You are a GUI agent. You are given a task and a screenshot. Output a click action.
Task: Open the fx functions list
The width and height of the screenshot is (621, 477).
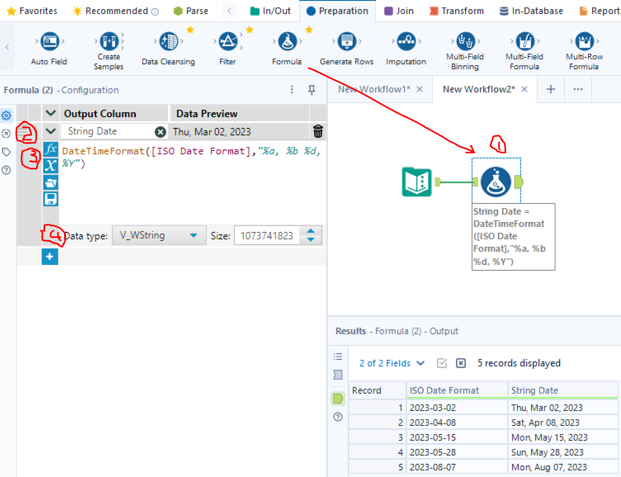point(51,149)
